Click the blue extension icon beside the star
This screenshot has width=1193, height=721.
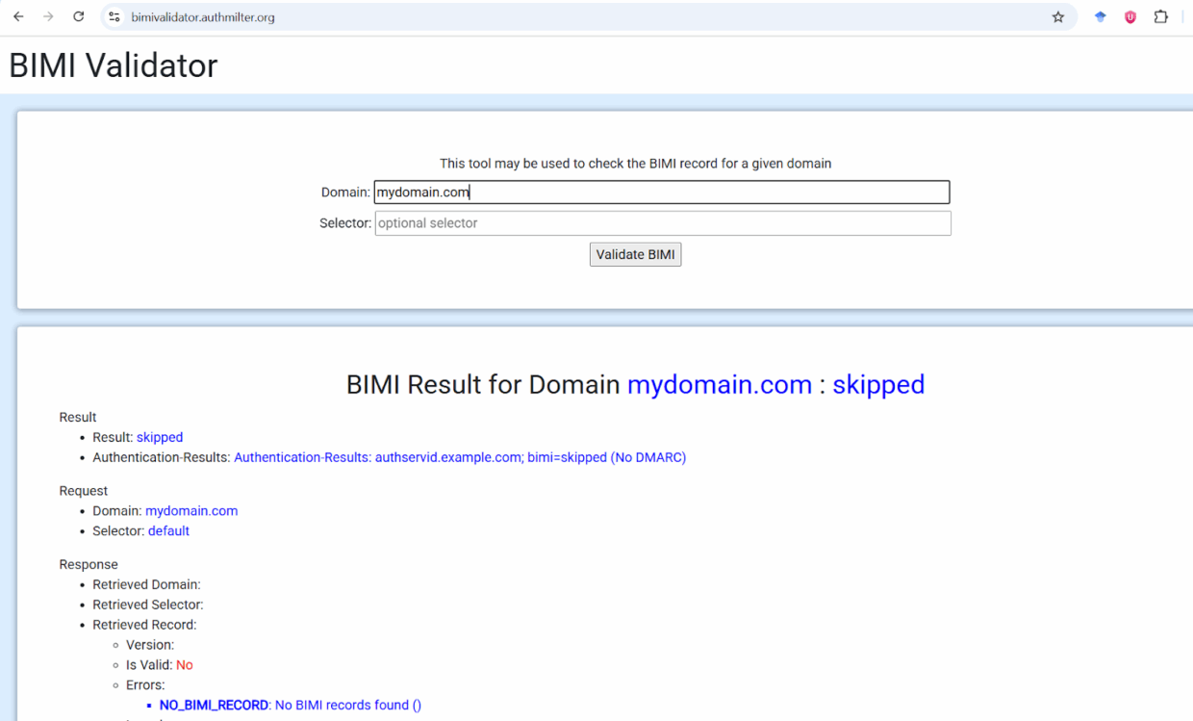point(1100,16)
